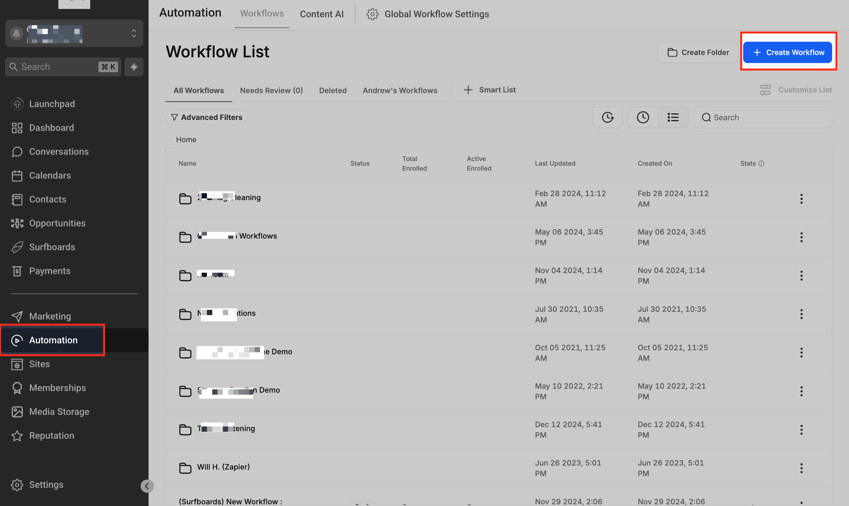
Task: Click the clock history view icon
Action: click(x=642, y=117)
